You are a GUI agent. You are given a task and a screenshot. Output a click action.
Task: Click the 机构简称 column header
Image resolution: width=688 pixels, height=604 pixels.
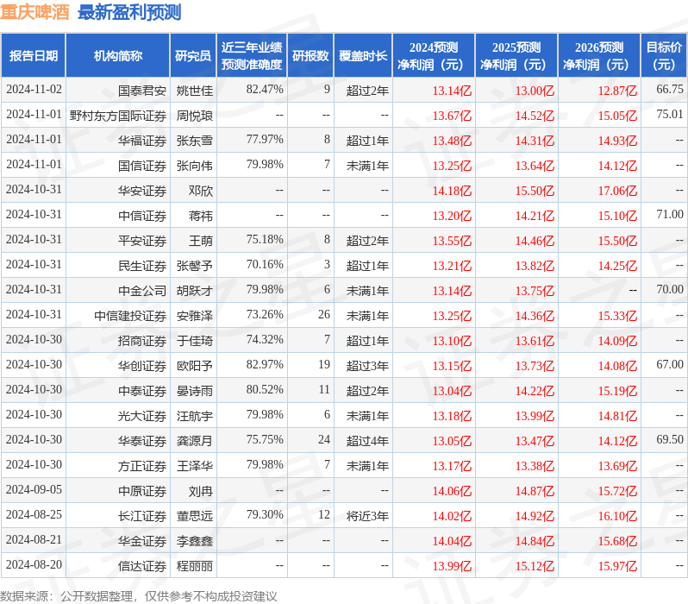click(x=117, y=56)
